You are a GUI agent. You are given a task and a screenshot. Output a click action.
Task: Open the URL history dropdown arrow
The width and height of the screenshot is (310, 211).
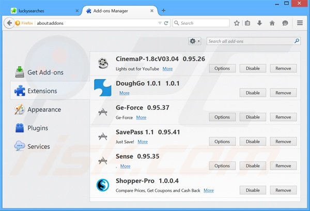pyautogui.click(x=160, y=23)
